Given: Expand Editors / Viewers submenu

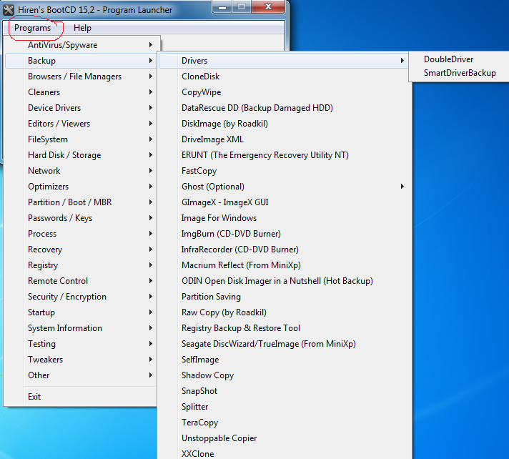Looking at the screenshot, I should point(81,124).
